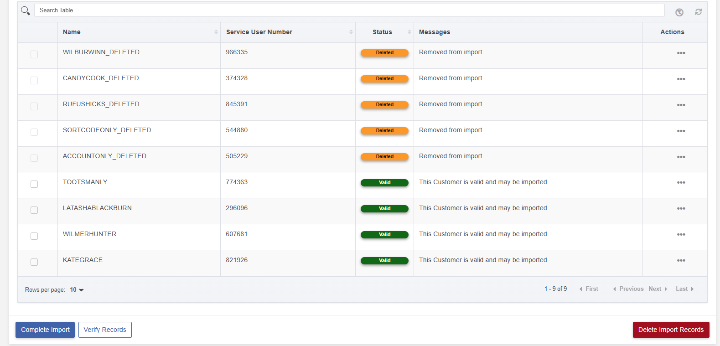This screenshot has height=346, width=720.
Task: Click the search magnifier icon
Action: [x=26, y=10]
